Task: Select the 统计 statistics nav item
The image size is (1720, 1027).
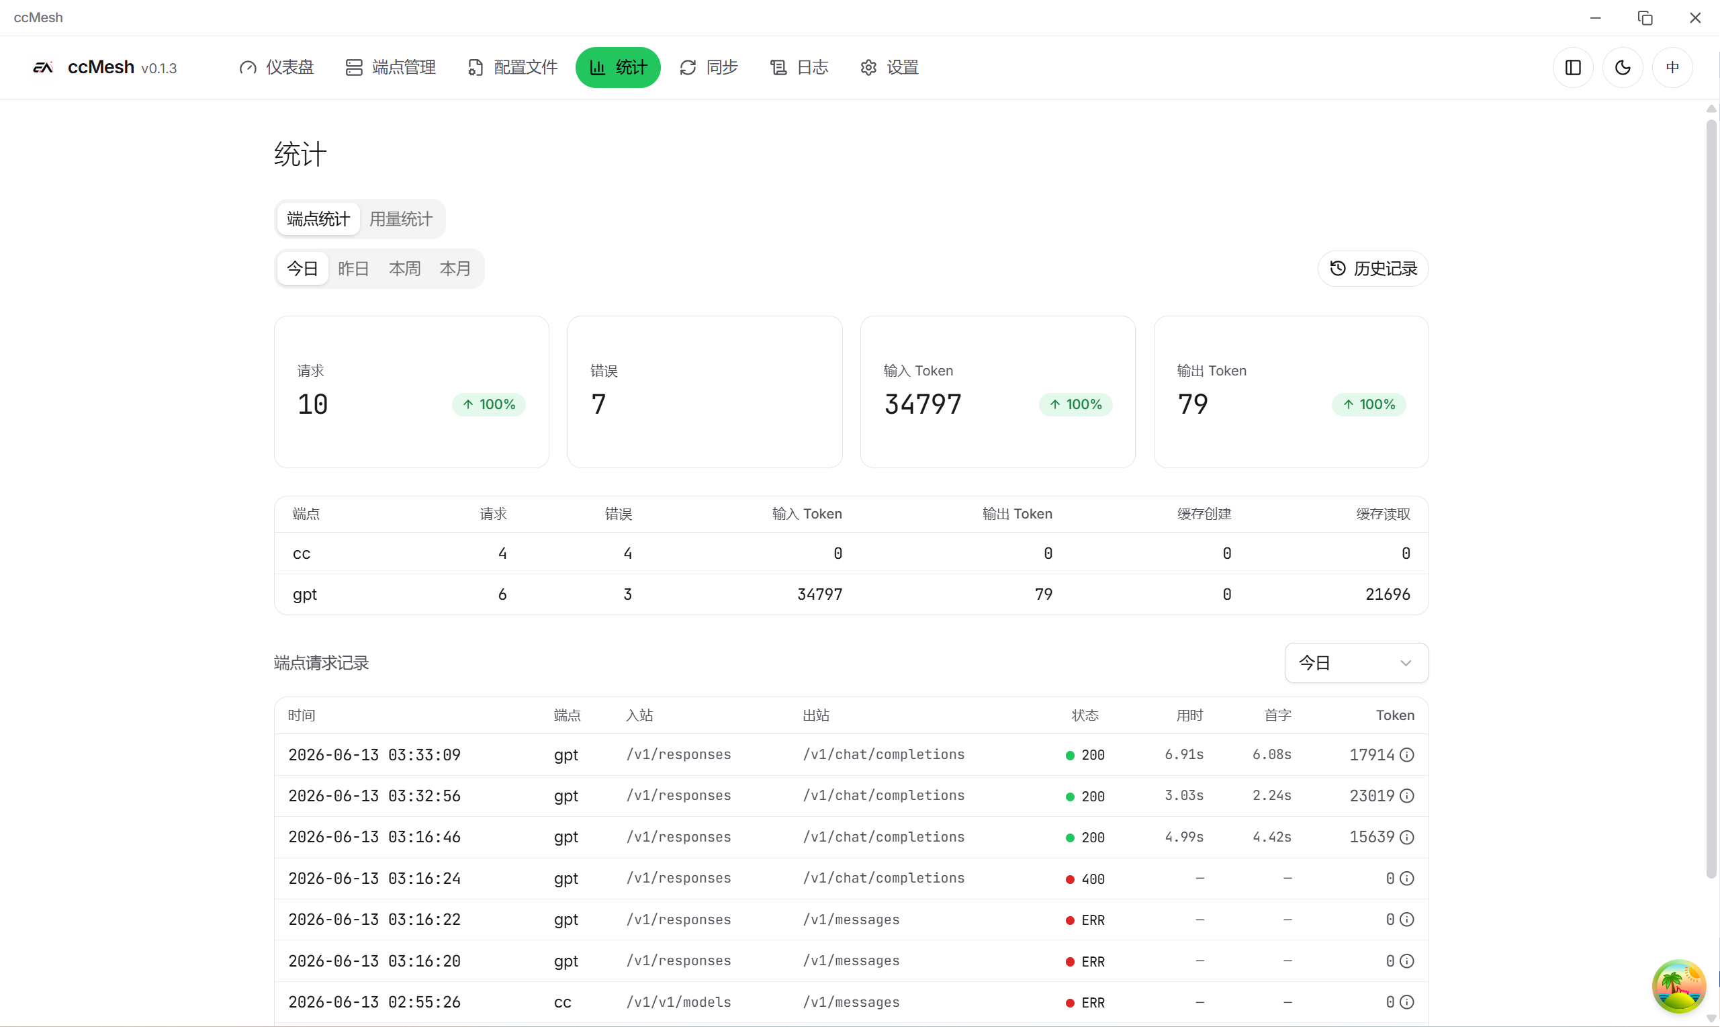Action: pyautogui.click(x=618, y=67)
